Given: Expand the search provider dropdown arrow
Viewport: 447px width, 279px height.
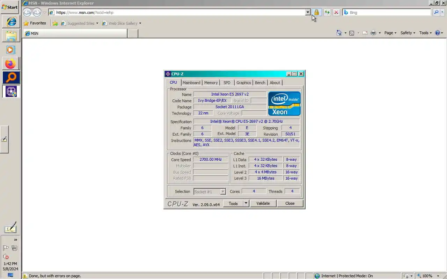Looking at the screenshot, I should point(442,12).
